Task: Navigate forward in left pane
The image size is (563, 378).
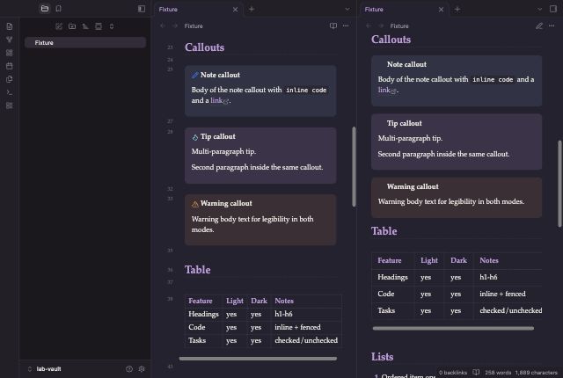Action: (175, 25)
